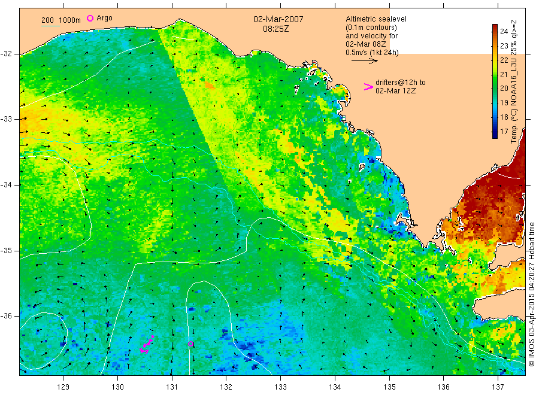Click the '02-Mar 12Z' drifter label
The width and height of the screenshot is (539, 395).
point(396,91)
